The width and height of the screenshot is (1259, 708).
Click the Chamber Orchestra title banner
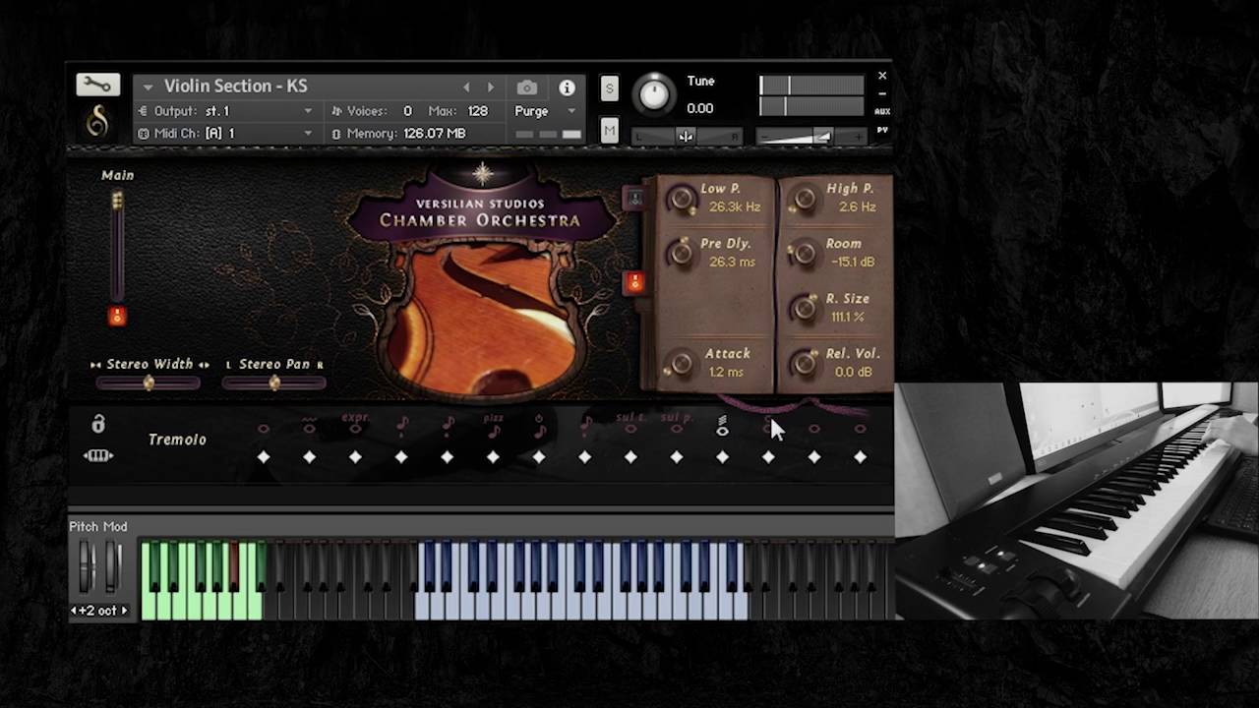pos(480,212)
